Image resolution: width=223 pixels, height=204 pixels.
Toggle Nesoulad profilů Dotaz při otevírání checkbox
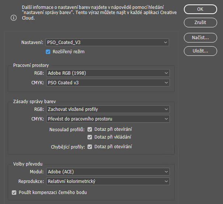pos(90,129)
